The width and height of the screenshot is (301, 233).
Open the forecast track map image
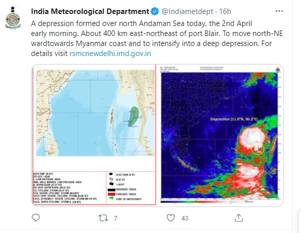[94, 135]
